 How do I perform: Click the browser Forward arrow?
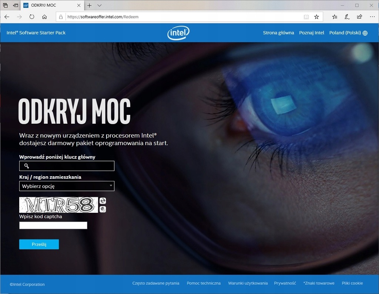tap(19, 17)
